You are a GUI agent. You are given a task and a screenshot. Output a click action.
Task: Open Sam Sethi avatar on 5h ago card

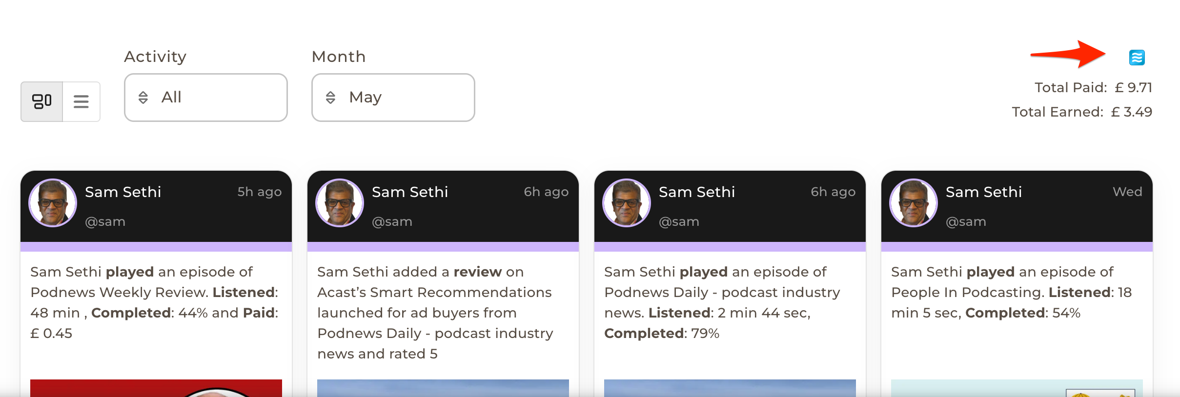(53, 203)
